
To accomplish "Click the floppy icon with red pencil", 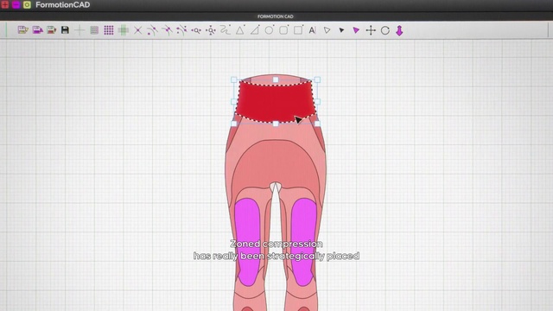I will [52, 30].
